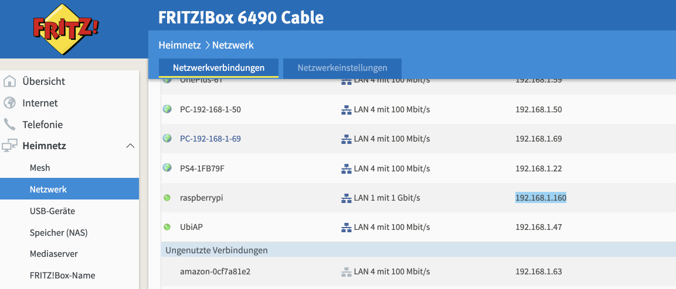The image size is (676, 289).
Task: Collapse the Heimnetz menu chevron
Action: (130, 146)
